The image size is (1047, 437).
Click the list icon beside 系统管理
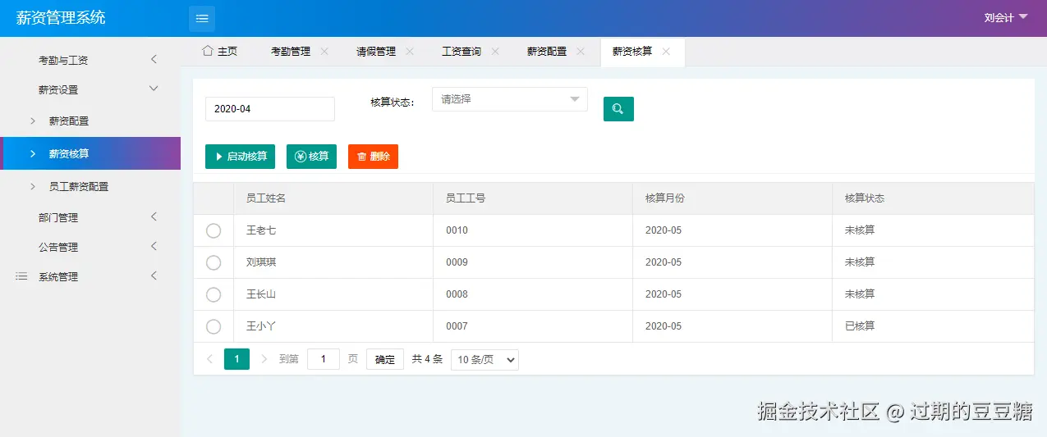[21, 277]
